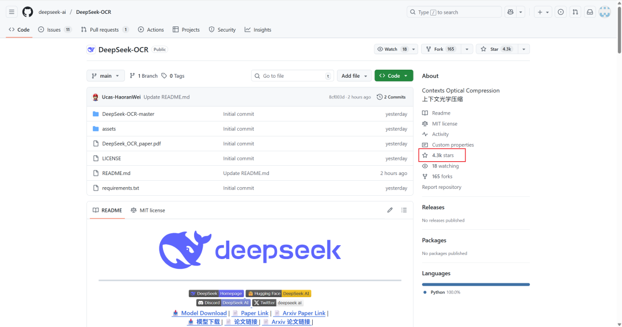Open pull requests icon in top header
622x327 pixels.
point(575,12)
